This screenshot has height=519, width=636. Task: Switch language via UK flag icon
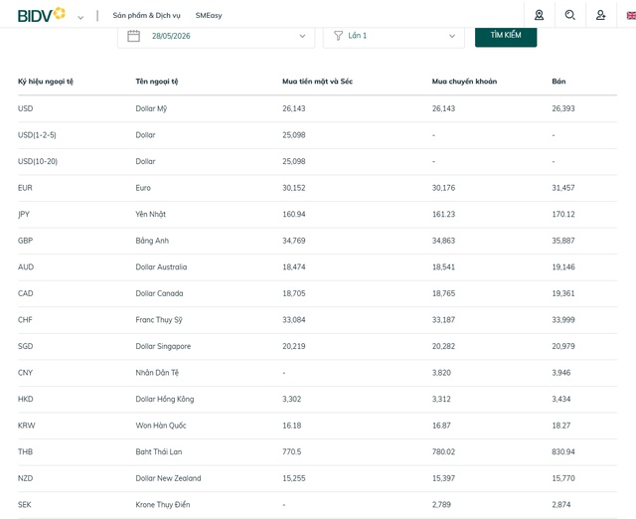(x=631, y=16)
